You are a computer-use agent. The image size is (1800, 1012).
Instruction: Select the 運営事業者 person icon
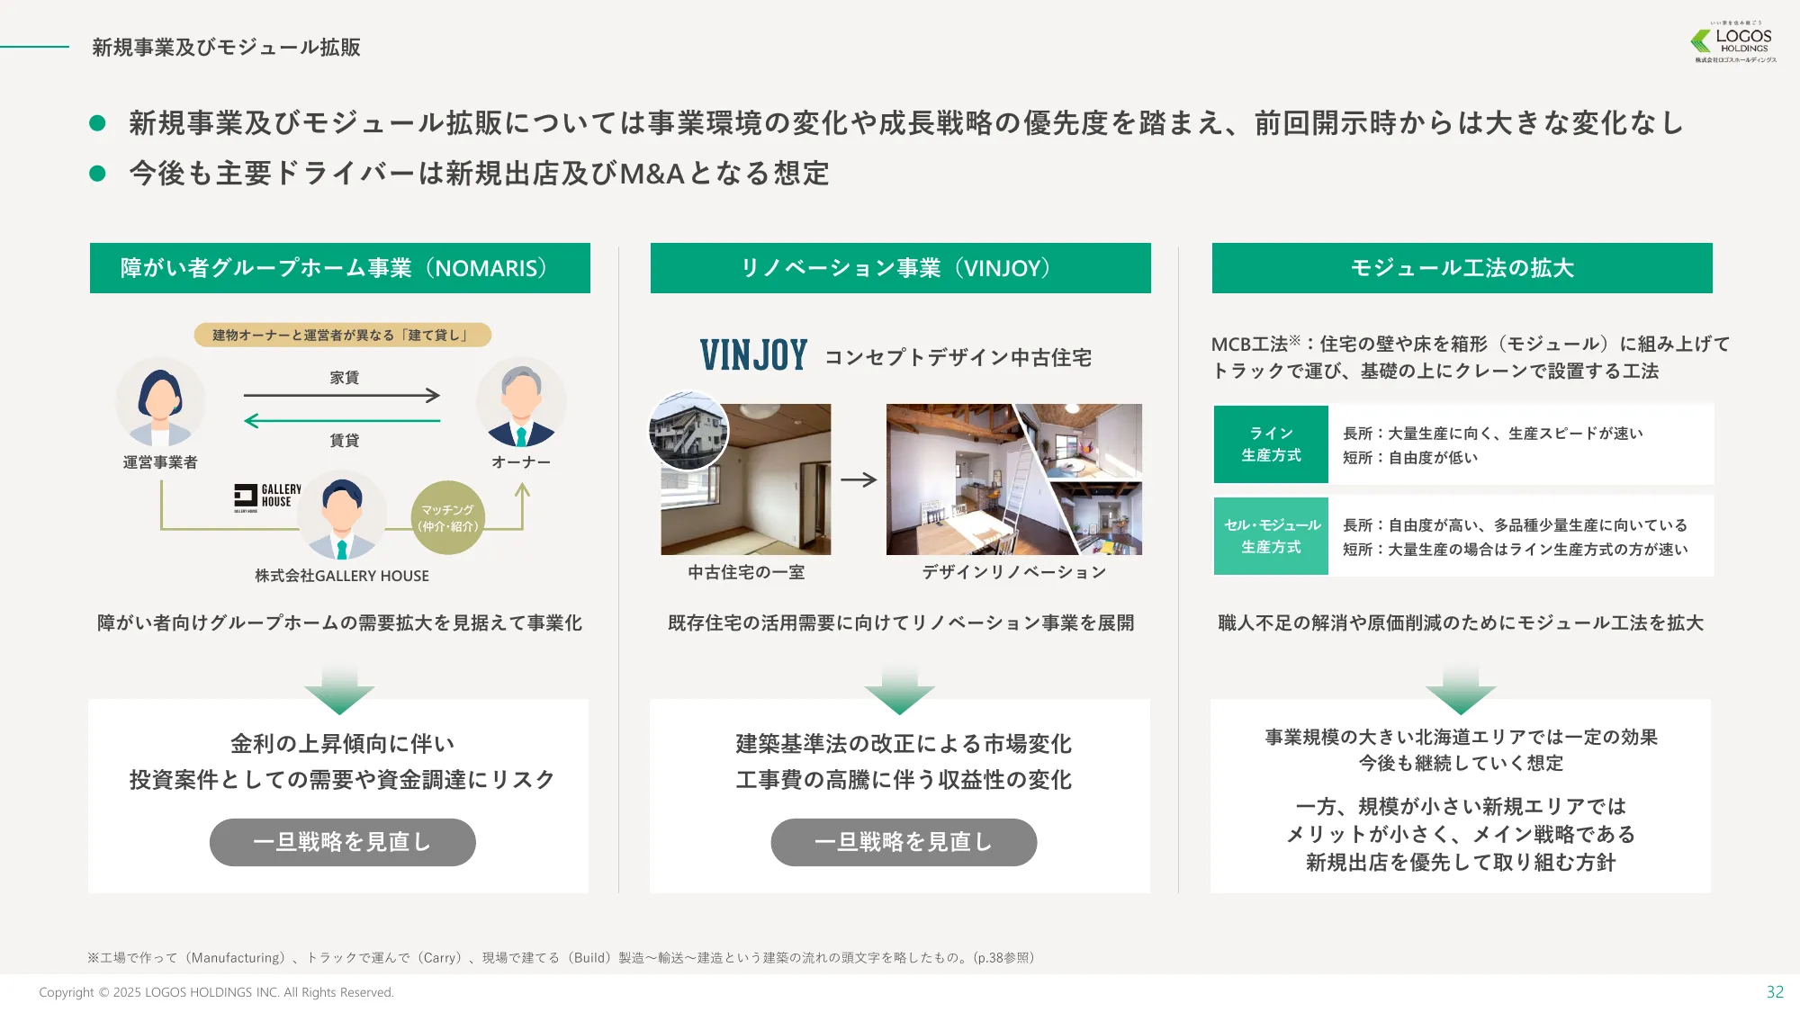click(x=160, y=400)
